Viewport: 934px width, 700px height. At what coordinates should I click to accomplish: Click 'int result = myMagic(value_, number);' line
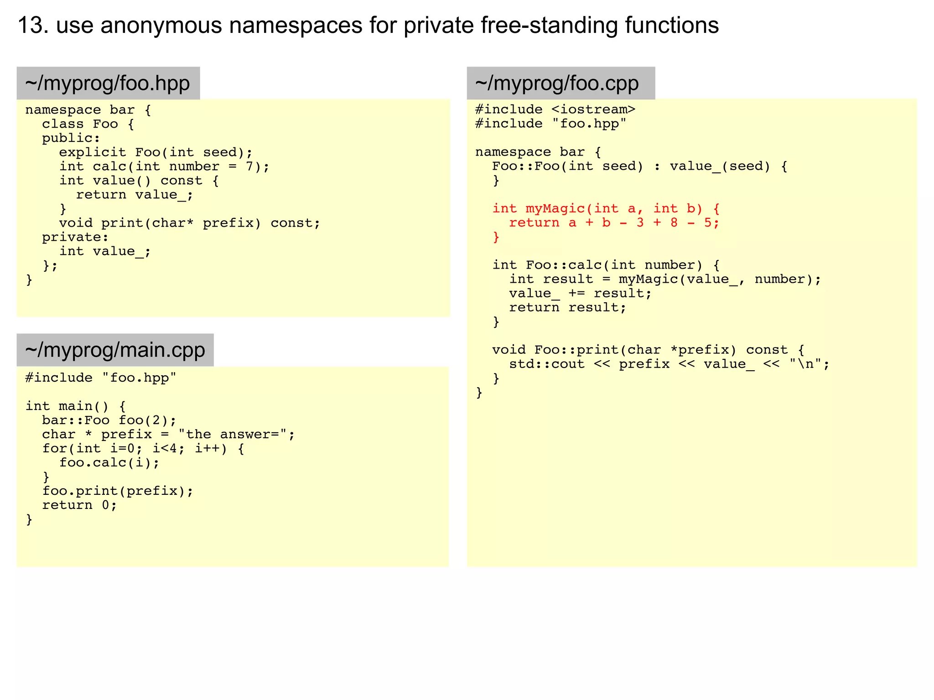665,279
